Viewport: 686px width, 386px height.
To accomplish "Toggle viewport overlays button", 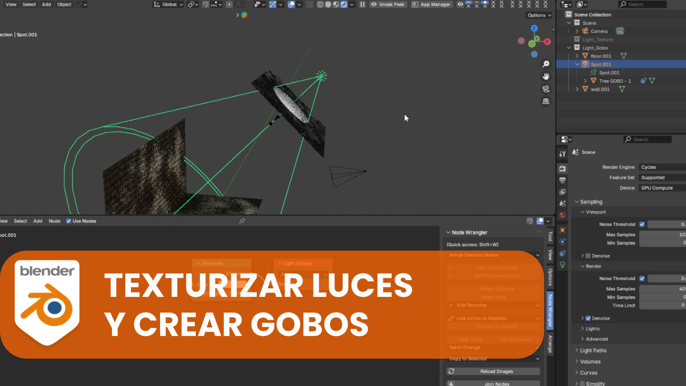I will pos(291,4).
